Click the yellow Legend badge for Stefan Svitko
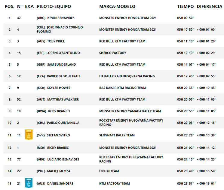224x190 pixels. coord(29,134)
